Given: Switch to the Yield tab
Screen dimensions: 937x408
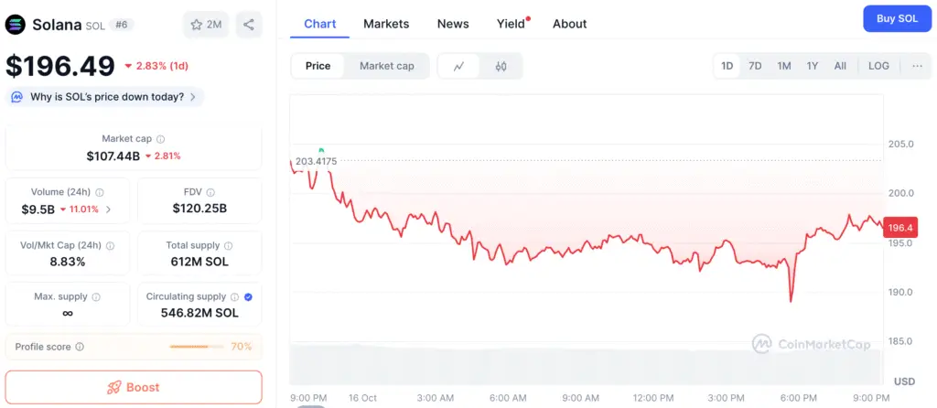Looking at the screenshot, I should click(x=512, y=24).
